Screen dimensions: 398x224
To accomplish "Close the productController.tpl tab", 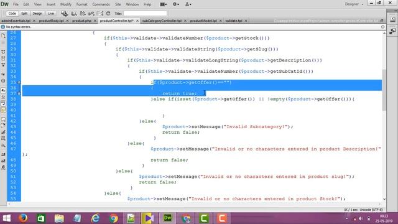I will pyautogui.click(x=137, y=21).
